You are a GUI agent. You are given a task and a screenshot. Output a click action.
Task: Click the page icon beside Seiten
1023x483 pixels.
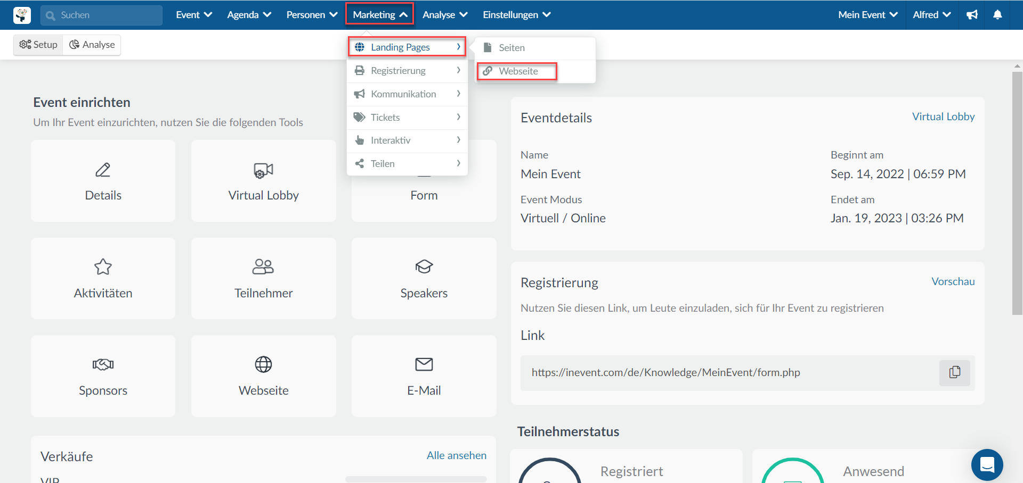point(488,47)
